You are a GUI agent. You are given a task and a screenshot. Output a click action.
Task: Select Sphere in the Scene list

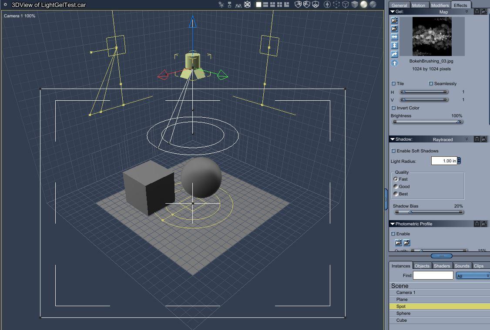tap(440, 313)
